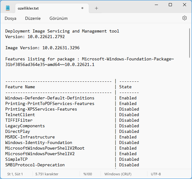Click the TIFFIFilter row text
Viewport: 192px width, 179px height.
19,120
